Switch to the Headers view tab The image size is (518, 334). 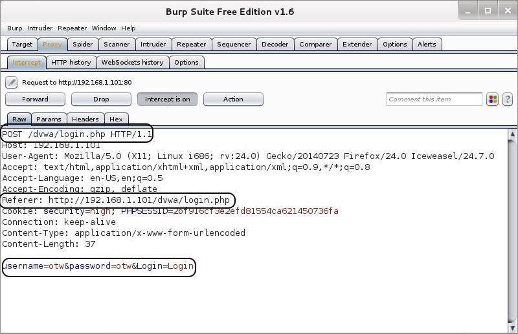tap(85, 119)
